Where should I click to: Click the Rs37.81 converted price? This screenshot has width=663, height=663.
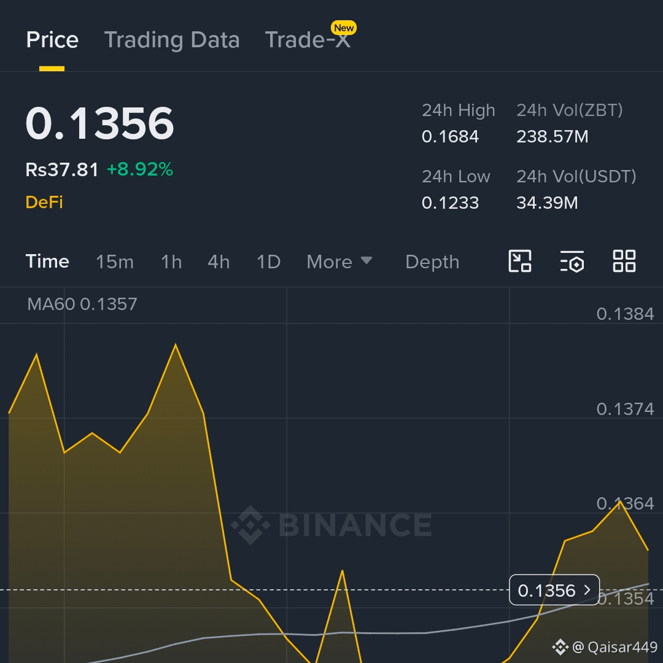[62, 169]
